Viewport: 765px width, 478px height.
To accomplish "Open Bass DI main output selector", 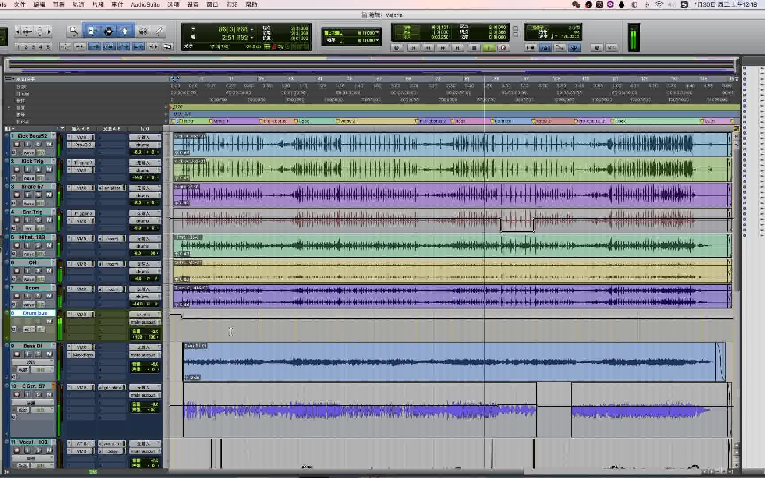I will point(145,355).
